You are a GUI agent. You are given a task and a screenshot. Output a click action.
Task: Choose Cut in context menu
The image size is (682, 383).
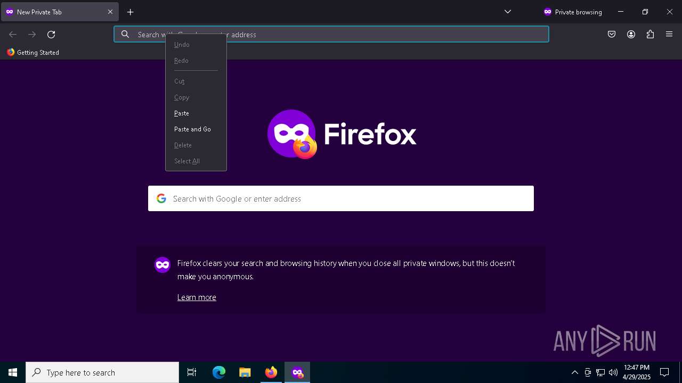(196, 81)
